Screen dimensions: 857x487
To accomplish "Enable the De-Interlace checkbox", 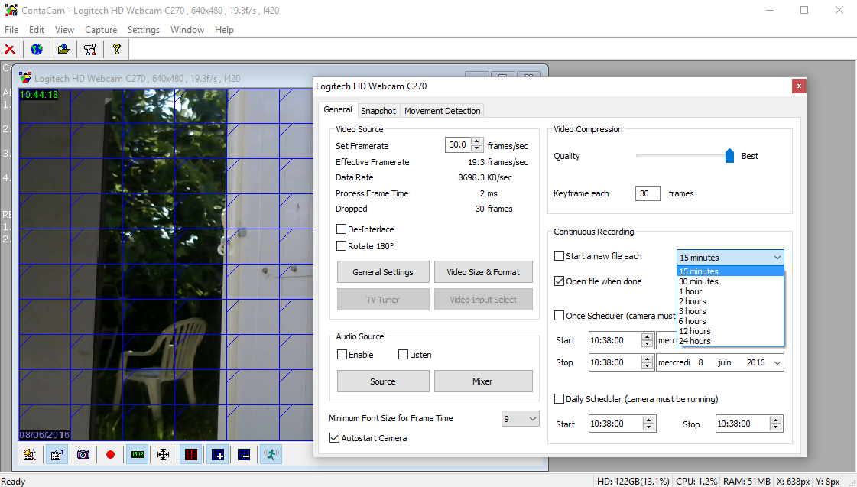I will (341, 229).
